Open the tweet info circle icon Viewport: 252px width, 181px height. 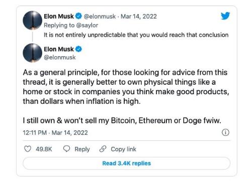225,132
